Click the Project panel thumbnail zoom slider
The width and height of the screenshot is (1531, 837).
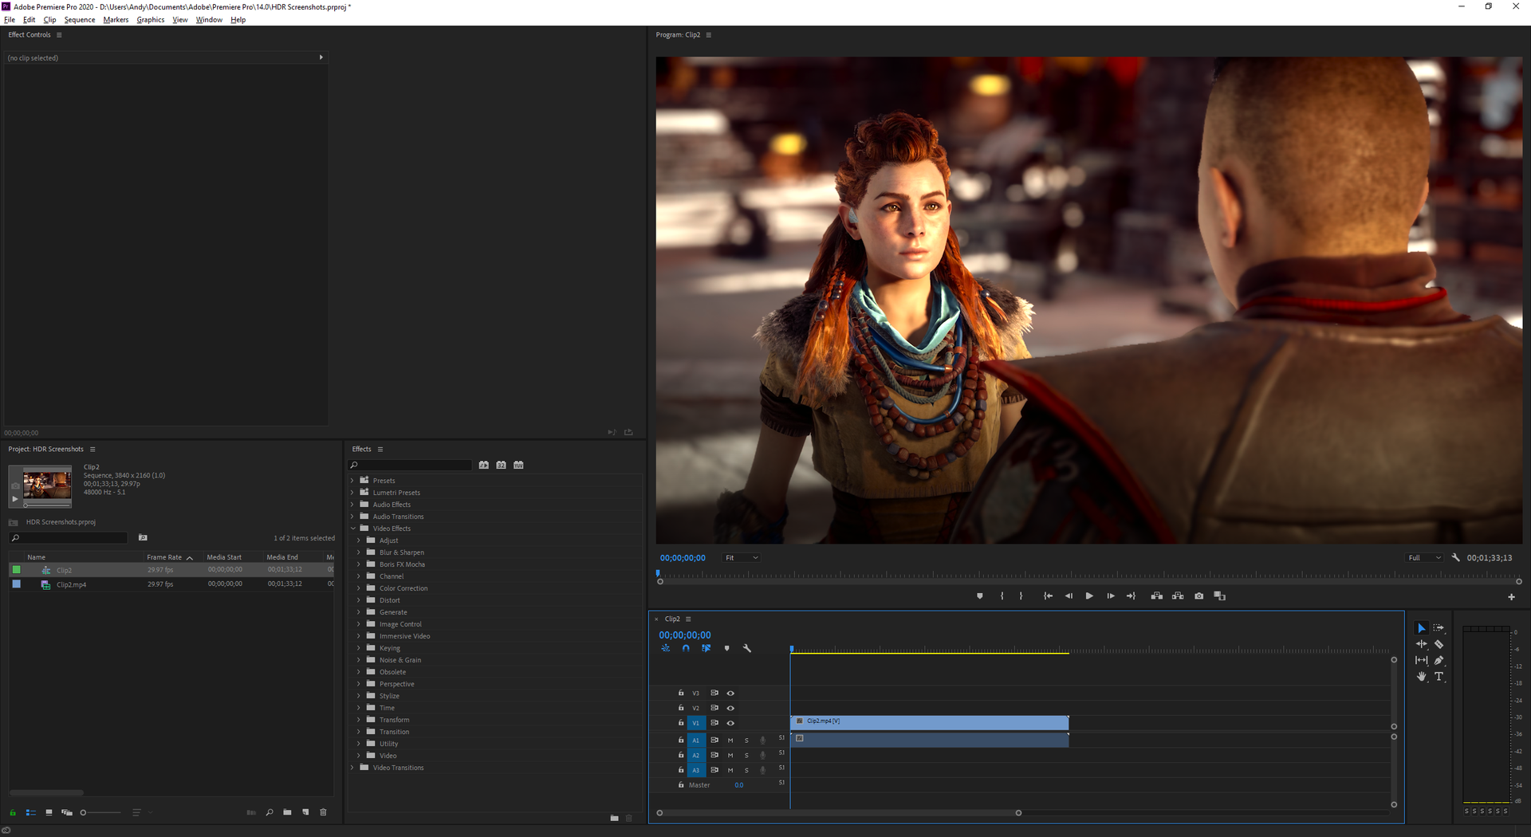point(84,812)
